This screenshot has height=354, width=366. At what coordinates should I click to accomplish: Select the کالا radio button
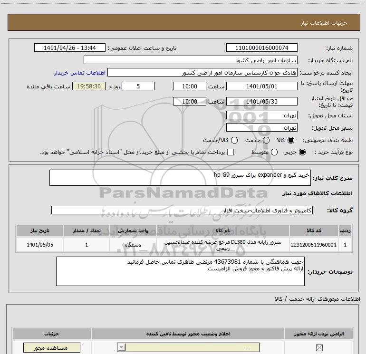pyautogui.click(x=291, y=140)
